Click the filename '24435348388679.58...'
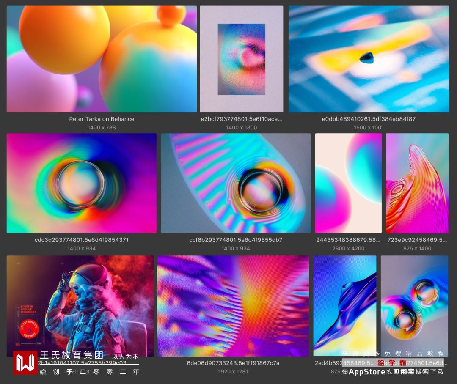The height and width of the screenshot is (384, 457). coord(348,240)
